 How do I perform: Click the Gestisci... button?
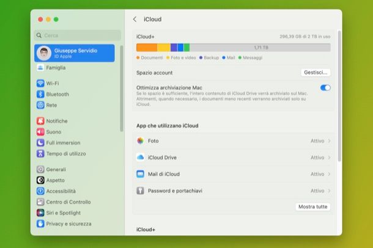[316, 73]
